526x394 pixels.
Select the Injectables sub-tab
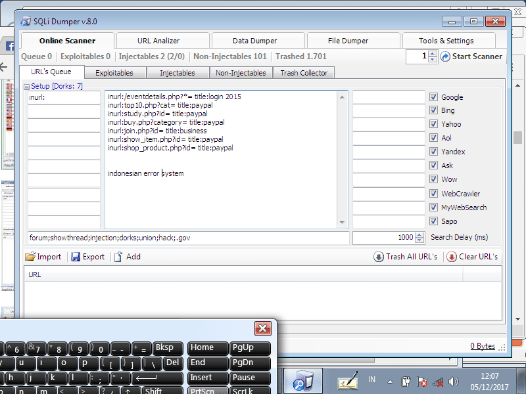[178, 73]
